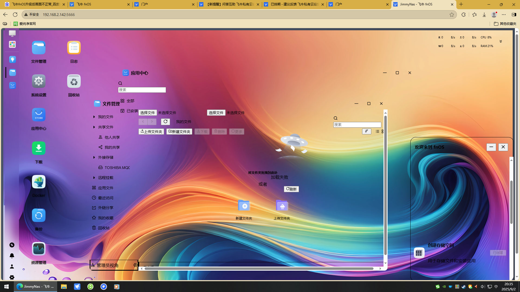
Task: Select 最近访问 in file sidebar
Action: pyautogui.click(x=106, y=198)
